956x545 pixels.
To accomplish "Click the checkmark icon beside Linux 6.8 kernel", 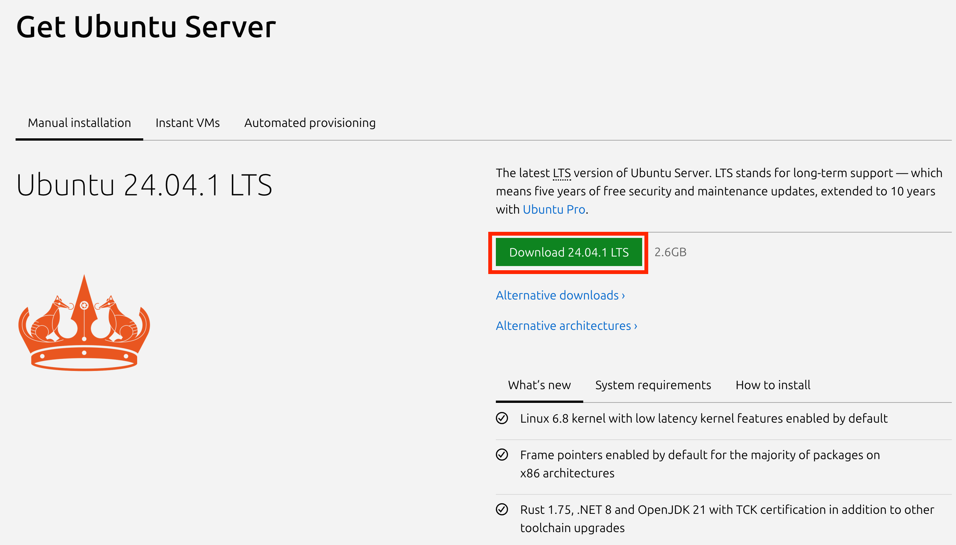I will click(x=502, y=418).
